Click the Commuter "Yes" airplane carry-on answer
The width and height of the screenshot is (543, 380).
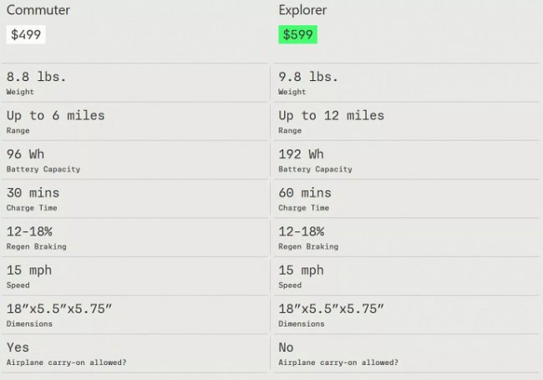(x=18, y=347)
